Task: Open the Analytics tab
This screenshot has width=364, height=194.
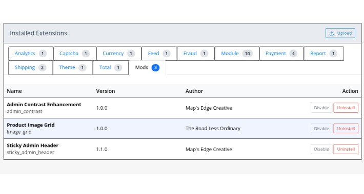Action: tap(31, 54)
